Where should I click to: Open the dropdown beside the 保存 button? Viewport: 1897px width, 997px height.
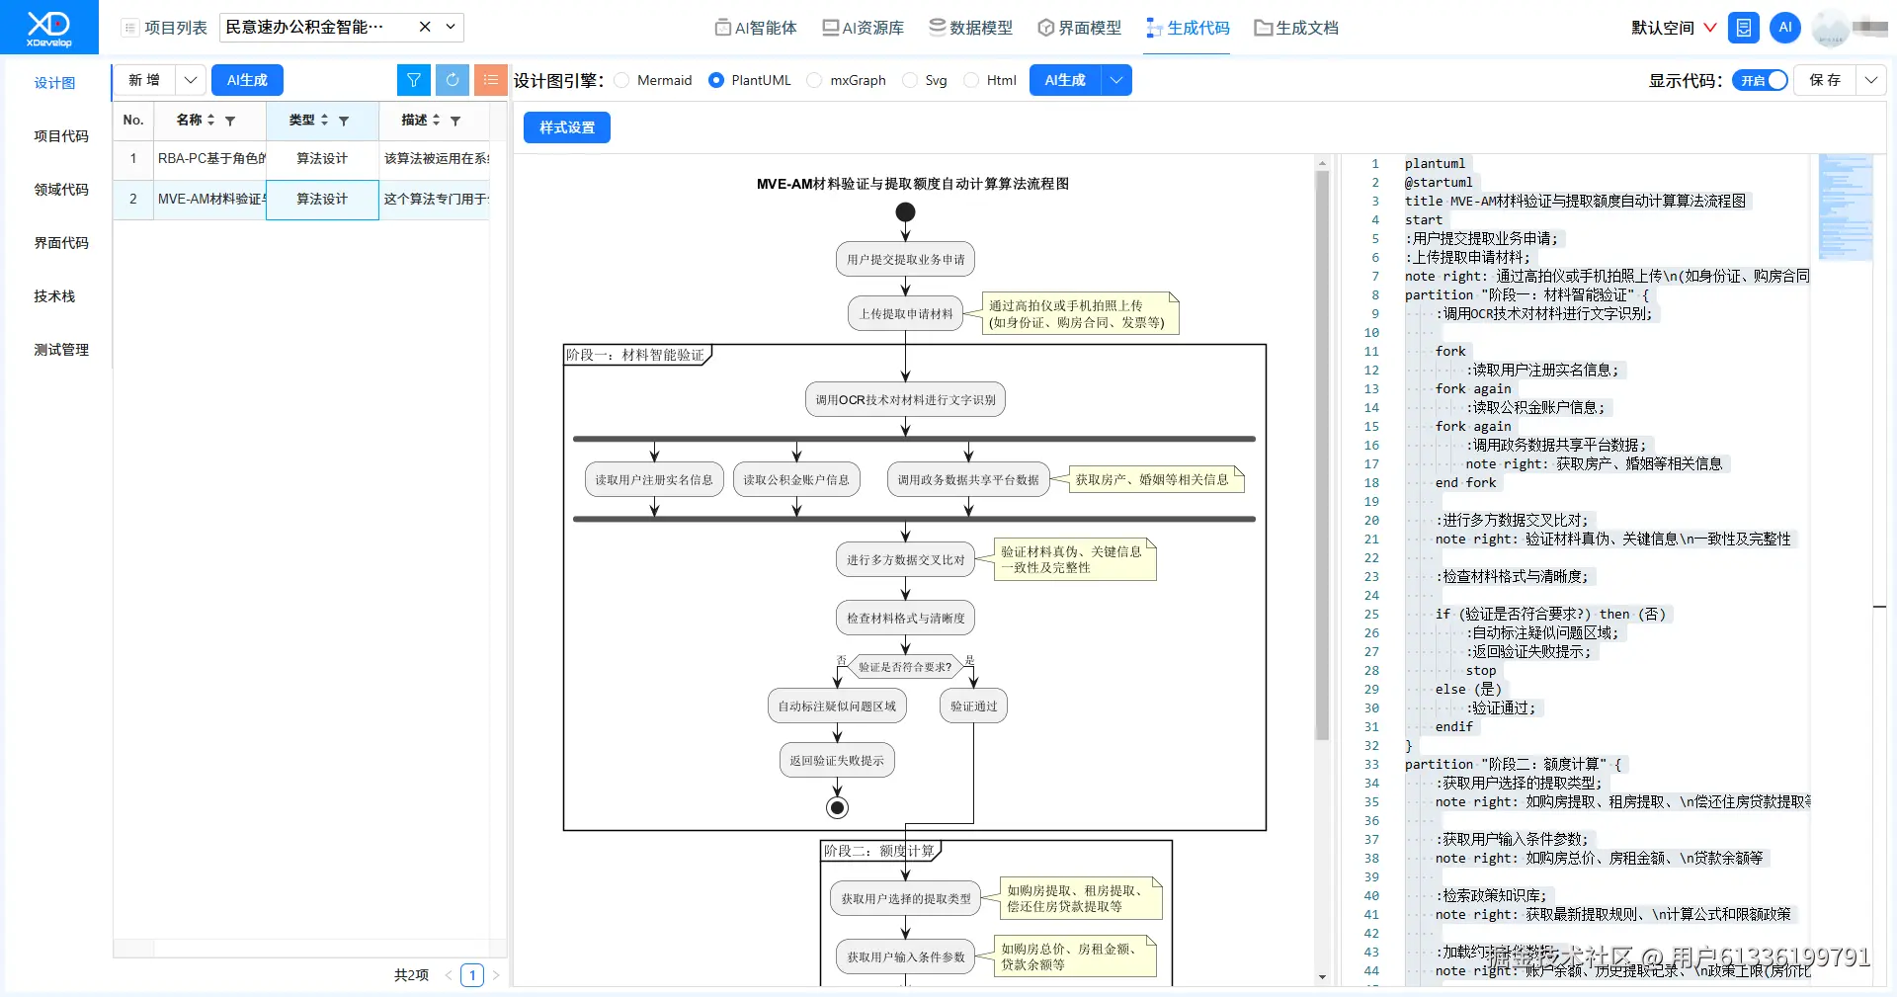tap(1872, 80)
